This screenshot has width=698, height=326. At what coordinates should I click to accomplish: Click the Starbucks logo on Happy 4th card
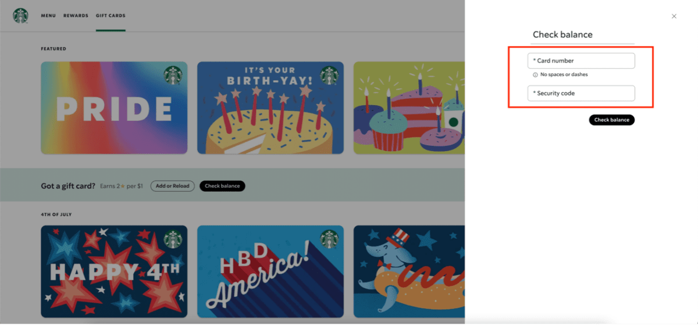pyautogui.click(x=173, y=239)
